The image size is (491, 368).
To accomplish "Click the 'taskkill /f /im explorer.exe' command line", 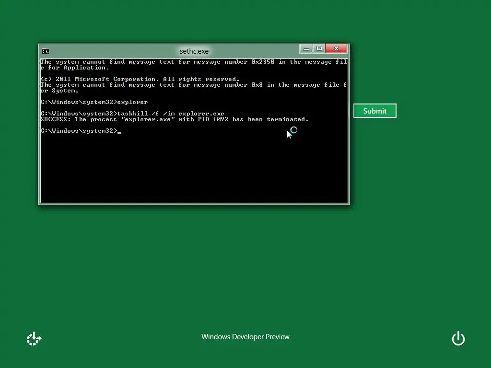I will [x=132, y=114].
